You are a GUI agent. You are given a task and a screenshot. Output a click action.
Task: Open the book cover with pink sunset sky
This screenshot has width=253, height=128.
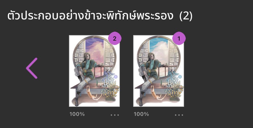94,71
